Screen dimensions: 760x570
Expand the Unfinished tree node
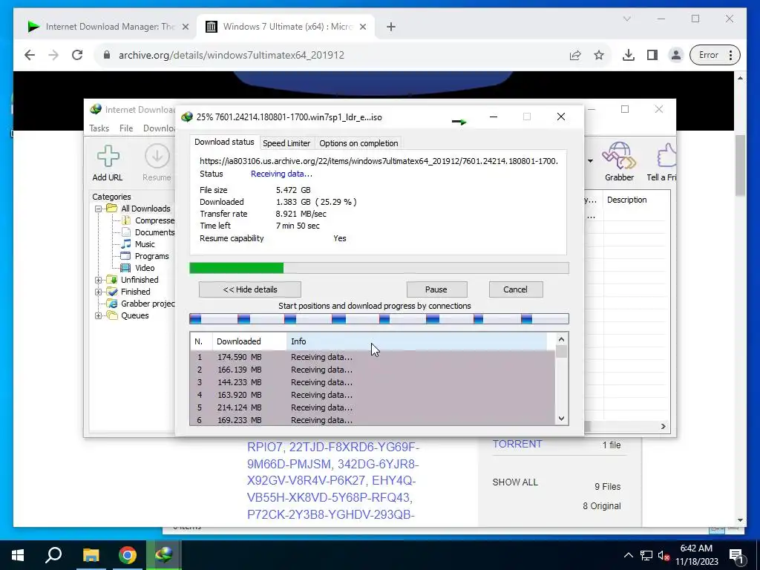pyautogui.click(x=99, y=280)
